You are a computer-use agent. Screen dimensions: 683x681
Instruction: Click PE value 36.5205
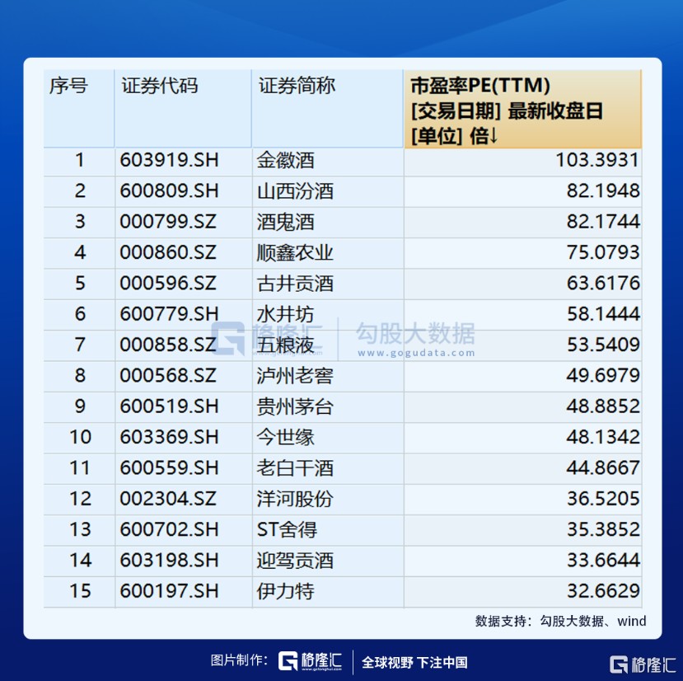point(603,499)
